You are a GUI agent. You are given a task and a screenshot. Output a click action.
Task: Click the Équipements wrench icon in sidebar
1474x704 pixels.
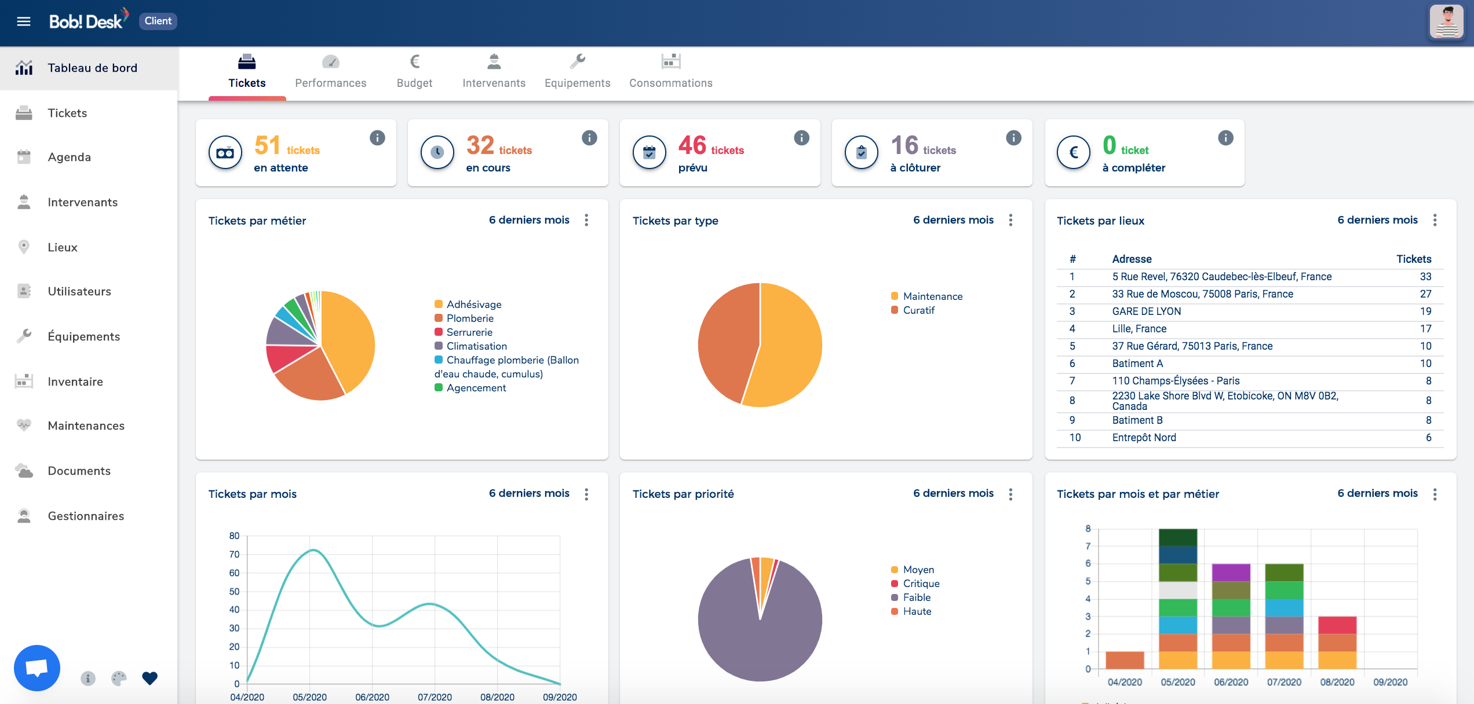pos(24,336)
